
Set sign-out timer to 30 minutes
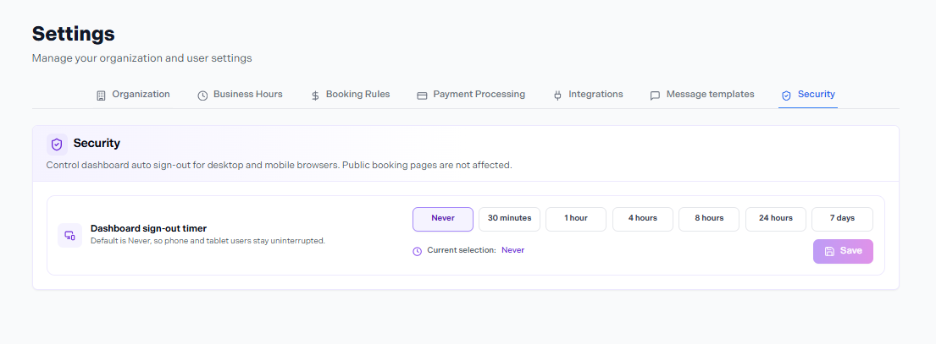click(x=509, y=219)
